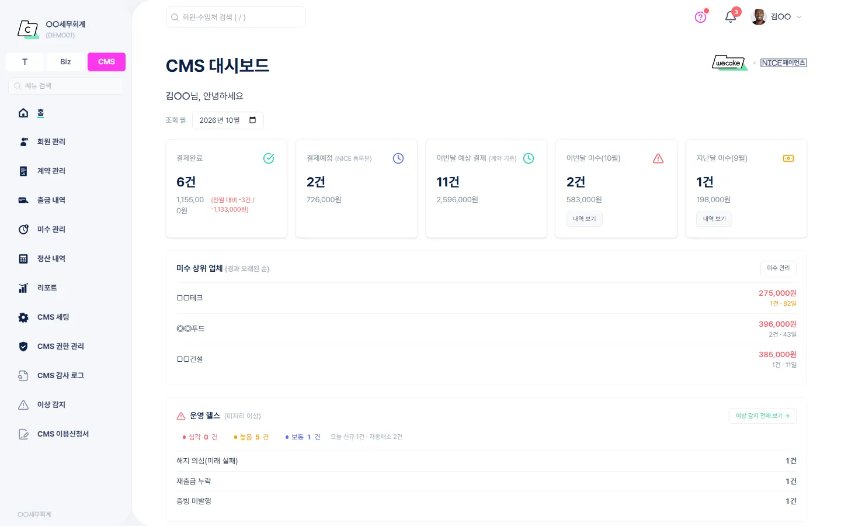
Task: Open the notifications bell icon
Action: click(730, 17)
